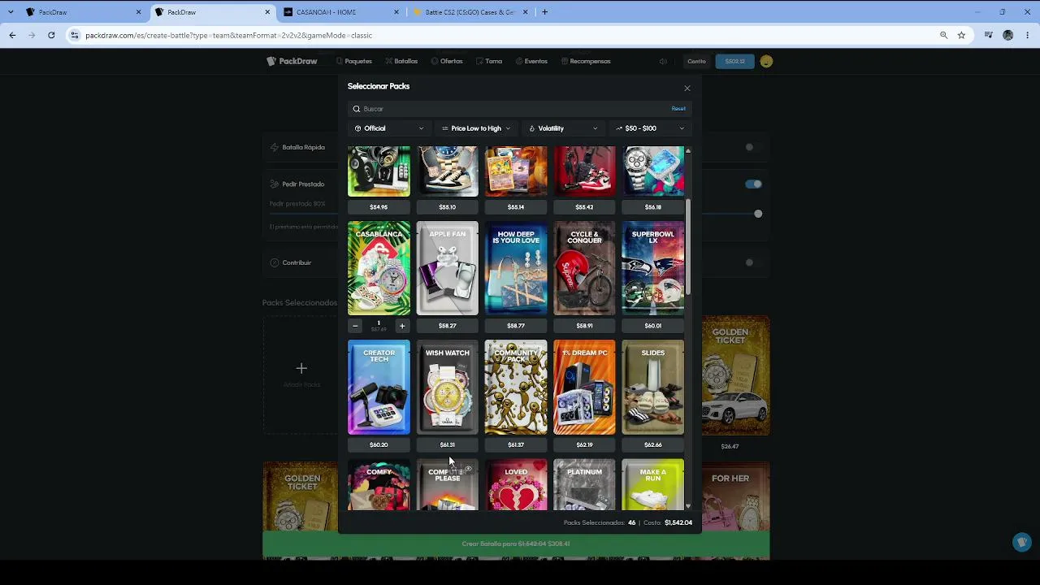
Task: Select the Make A Run pack
Action: click(x=653, y=485)
